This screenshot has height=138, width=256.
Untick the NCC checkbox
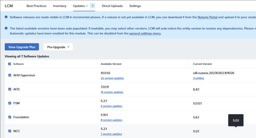(9, 131)
